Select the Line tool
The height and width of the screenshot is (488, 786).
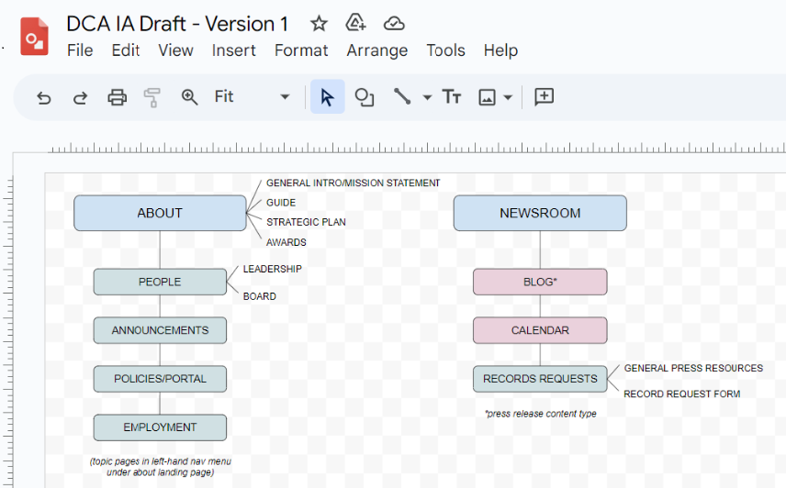tap(402, 97)
